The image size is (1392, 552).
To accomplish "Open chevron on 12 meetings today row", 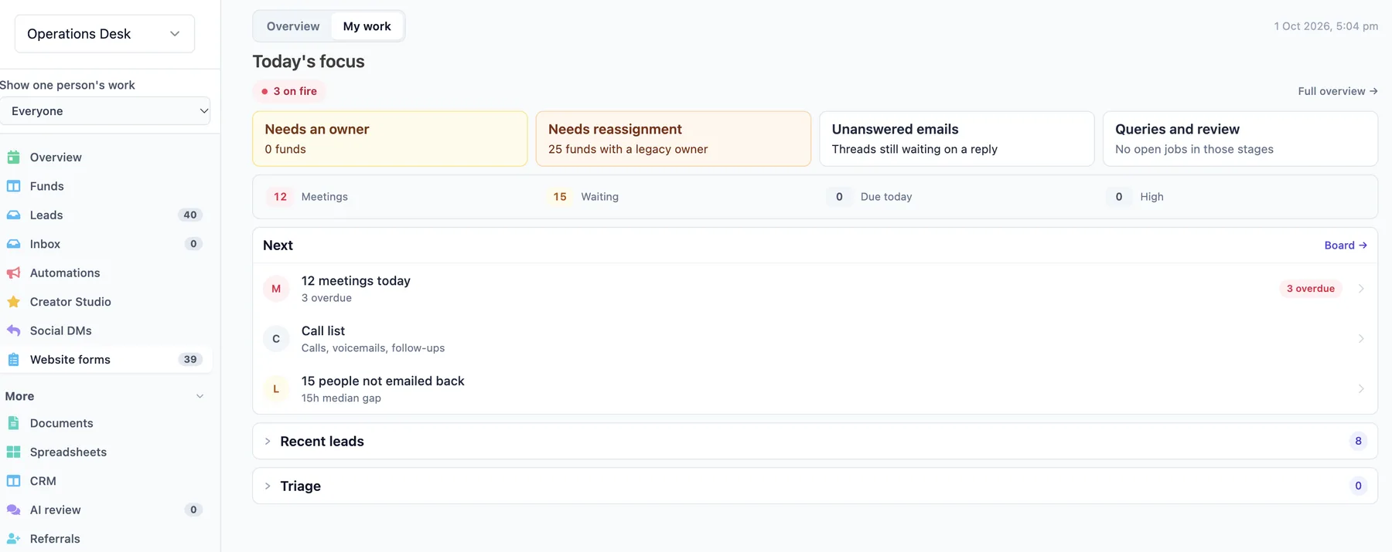I will coord(1361,289).
